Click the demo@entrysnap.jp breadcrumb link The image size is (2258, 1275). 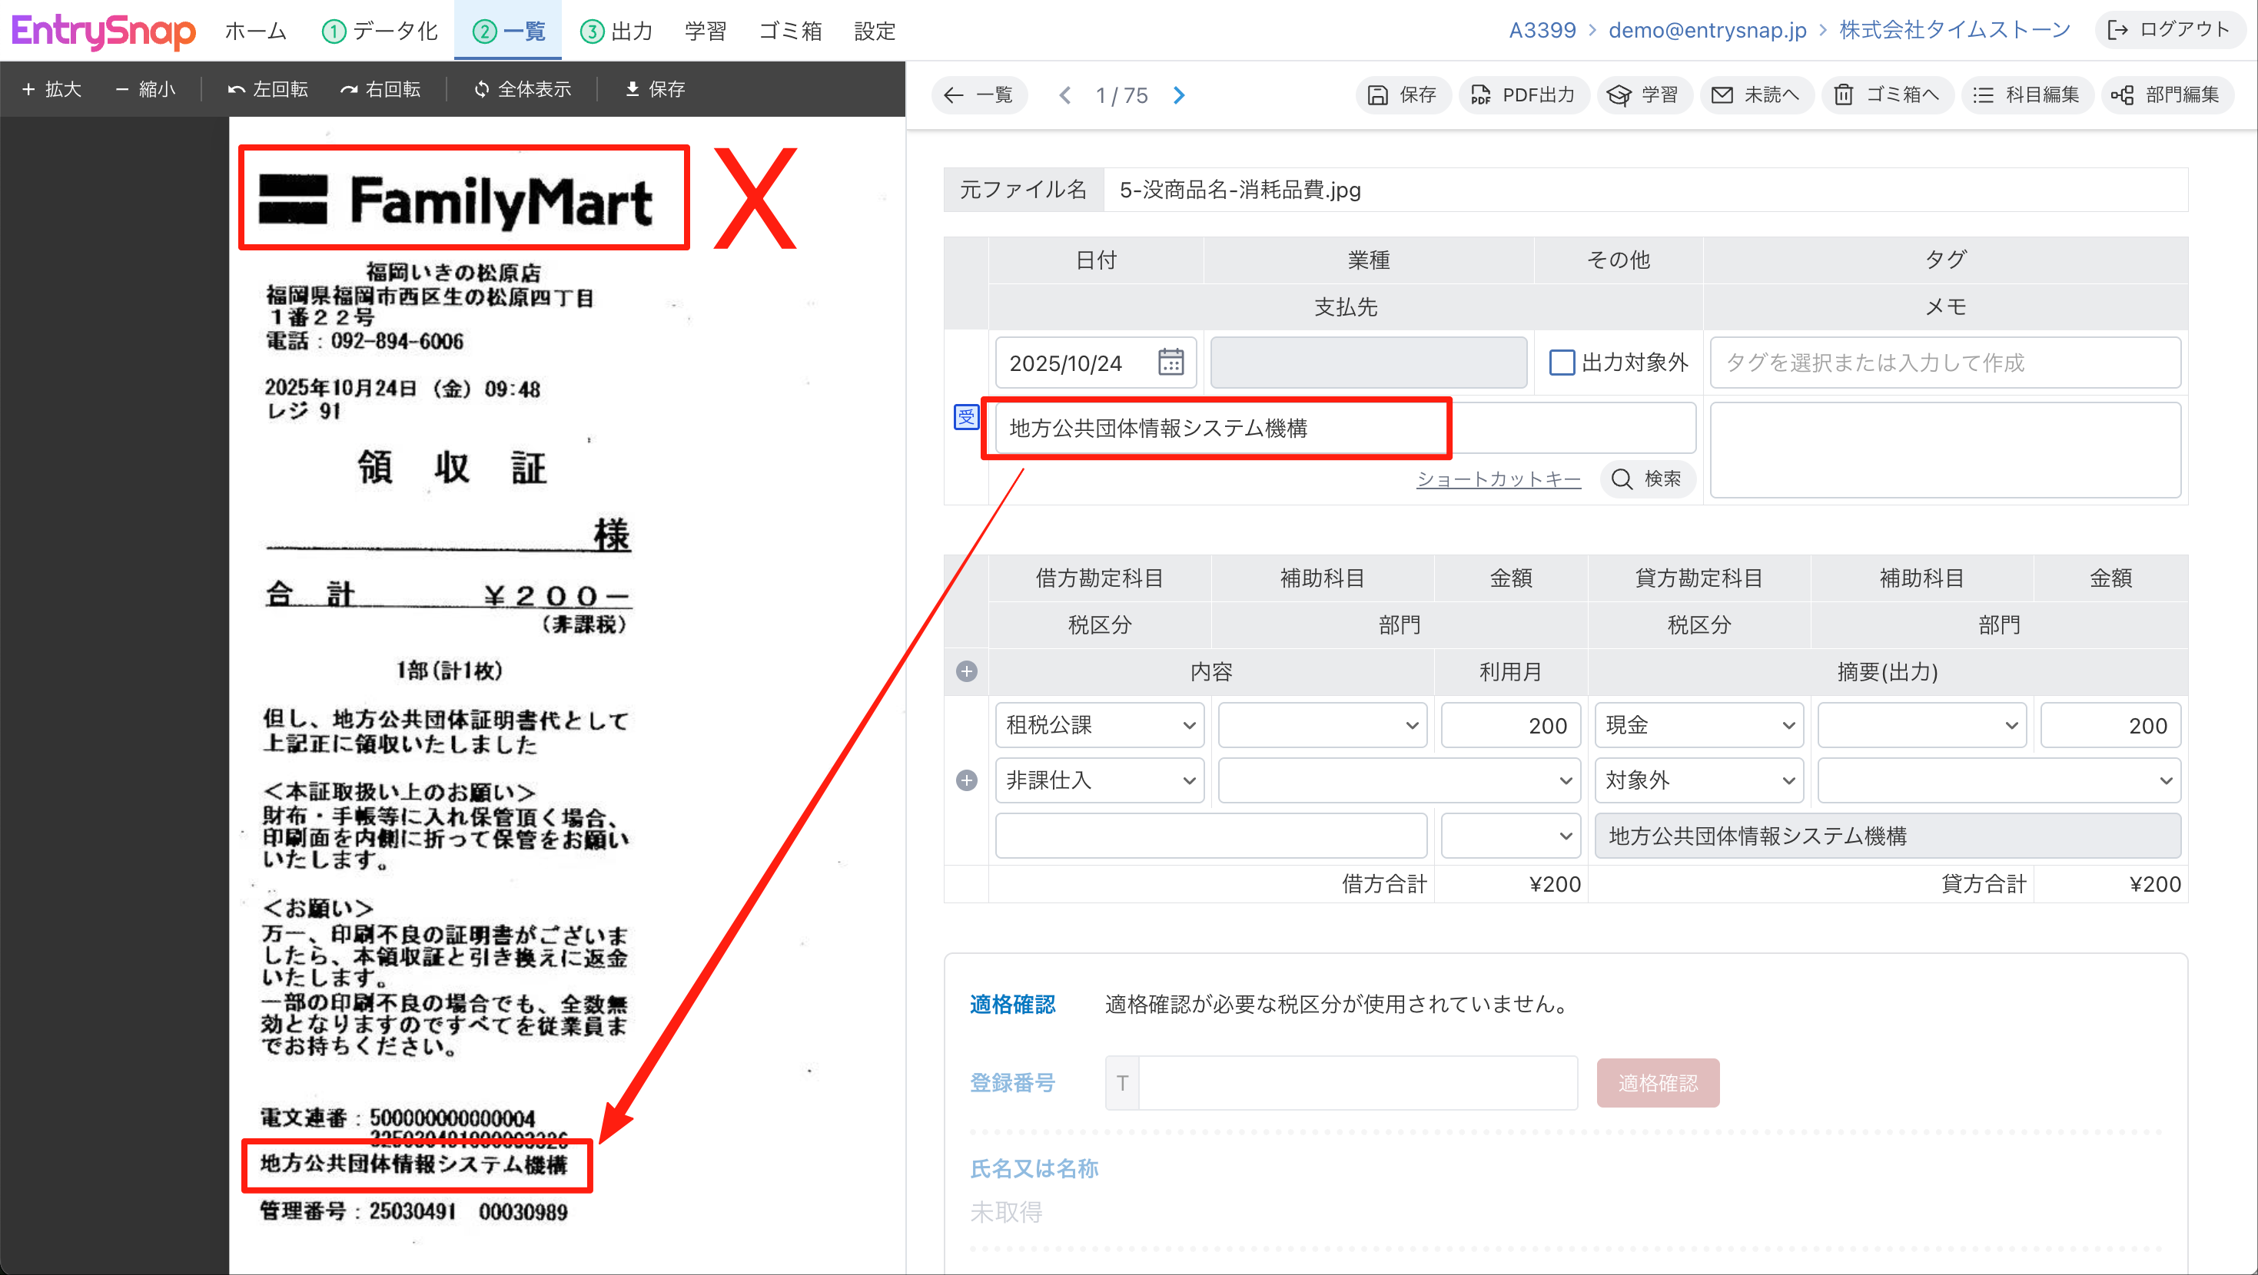pos(1707,30)
